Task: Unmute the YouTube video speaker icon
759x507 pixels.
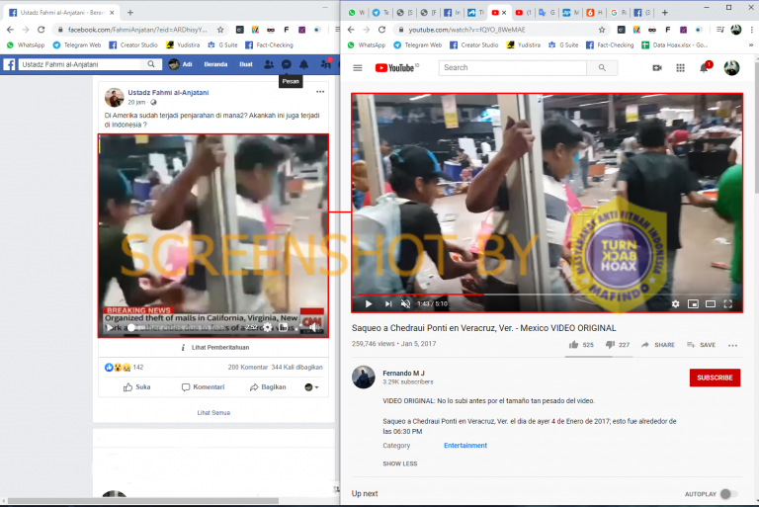Action: (405, 303)
